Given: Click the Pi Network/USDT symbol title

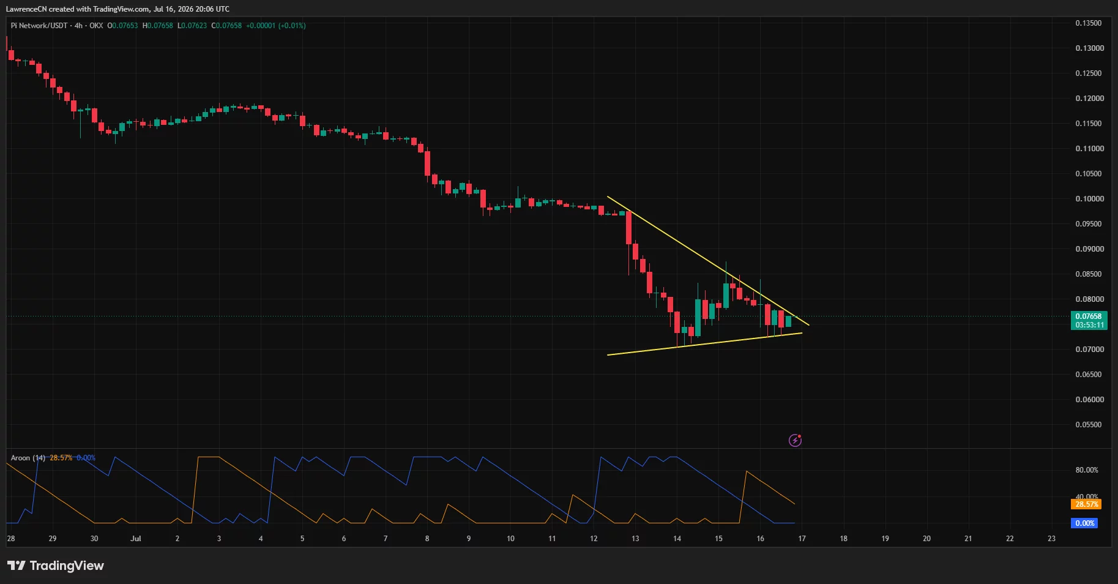Looking at the screenshot, I should click(x=39, y=26).
